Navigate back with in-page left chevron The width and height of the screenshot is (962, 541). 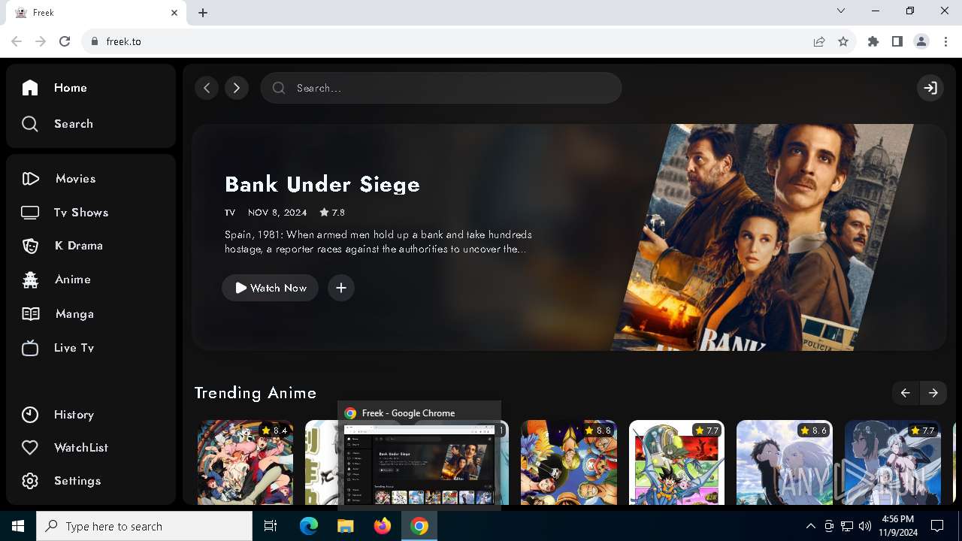(207, 88)
